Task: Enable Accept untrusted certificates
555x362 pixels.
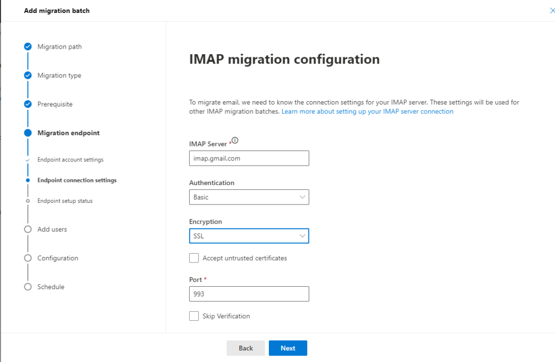Action: (194, 258)
